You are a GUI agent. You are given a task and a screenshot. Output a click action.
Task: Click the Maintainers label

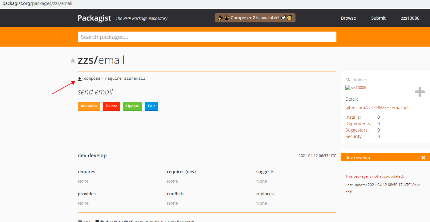[357, 80]
